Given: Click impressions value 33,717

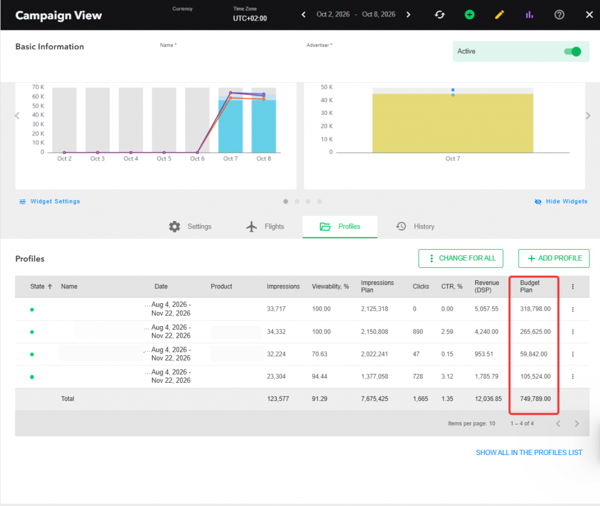Looking at the screenshot, I should point(277,309).
